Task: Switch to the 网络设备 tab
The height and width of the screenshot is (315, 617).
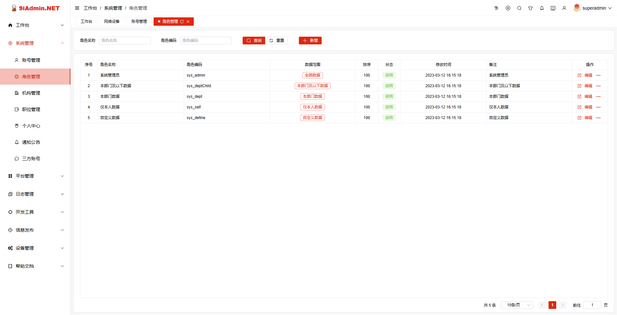Action: pyautogui.click(x=112, y=21)
